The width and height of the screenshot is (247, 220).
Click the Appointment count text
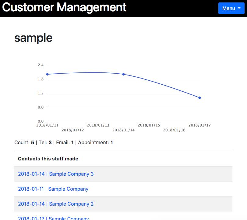point(95,143)
